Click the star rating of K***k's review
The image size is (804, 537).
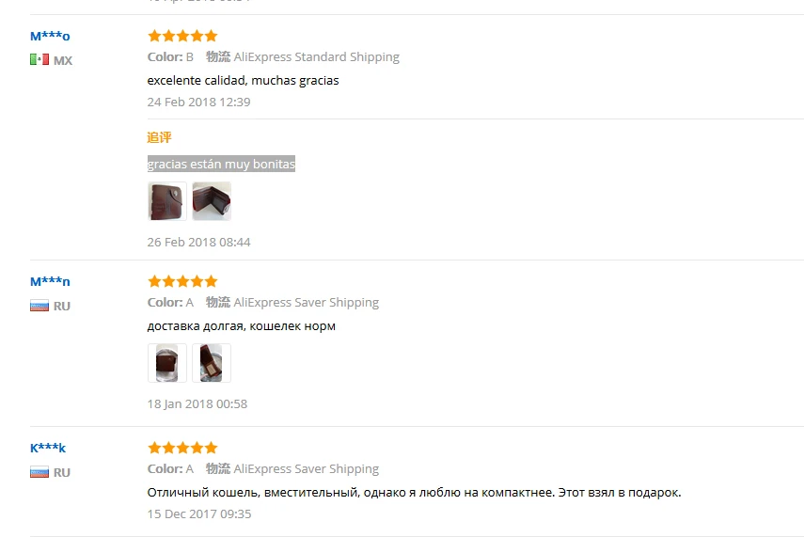click(x=182, y=448)
